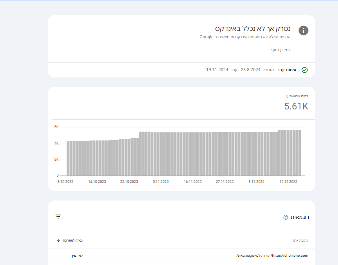
Task: Select the rightmost bar in the chart
Action: (299, 153)
